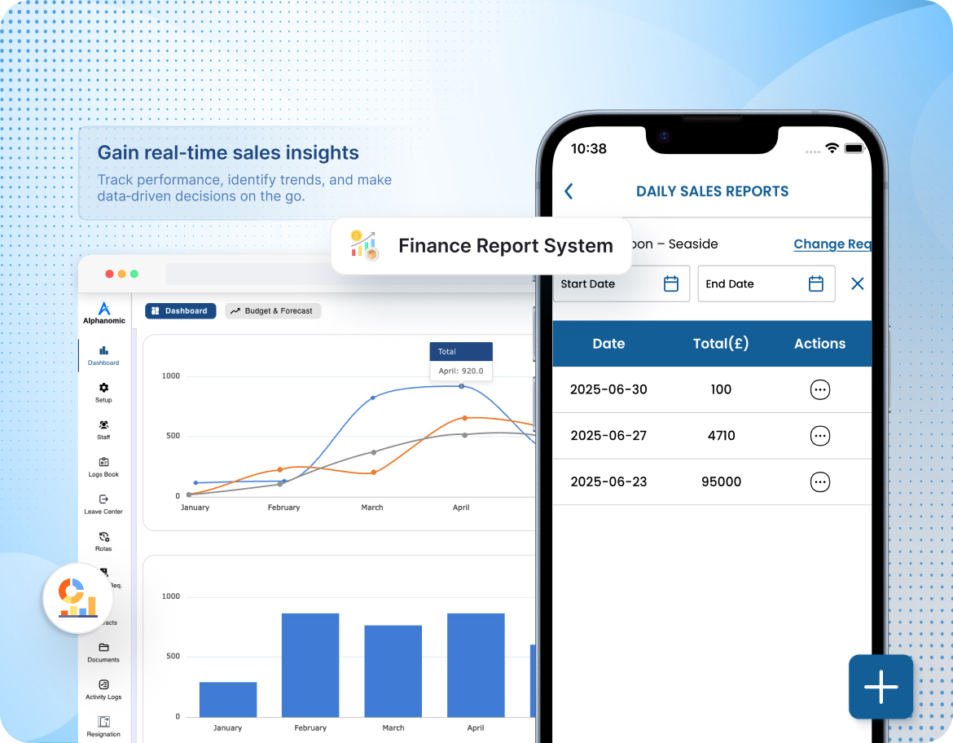Click the DAILY SALES REPORTS title

[x=713, y=191]
